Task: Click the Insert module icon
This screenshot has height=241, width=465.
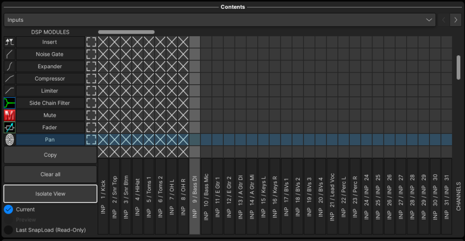Action: pyautogui.click(x=9, y=42)
